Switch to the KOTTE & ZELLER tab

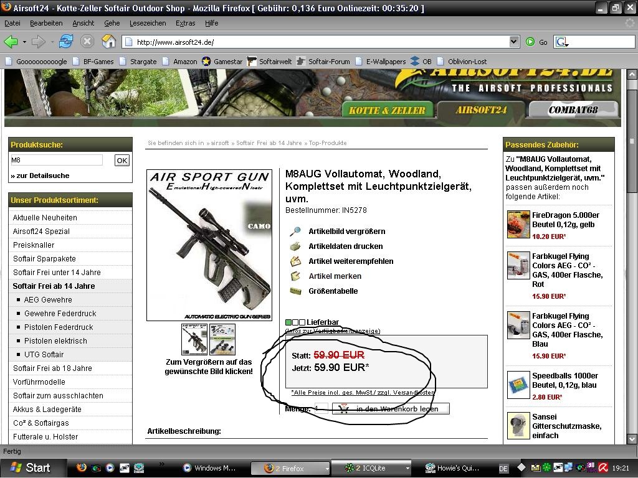tap(387, 110)
